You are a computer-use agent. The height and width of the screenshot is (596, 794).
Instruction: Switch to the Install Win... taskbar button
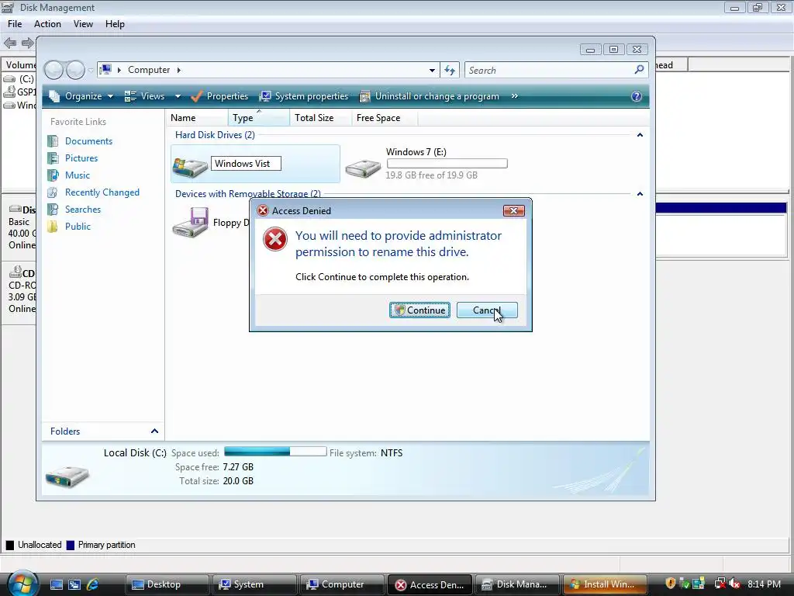pyautogui.click(x=605, y=584)
